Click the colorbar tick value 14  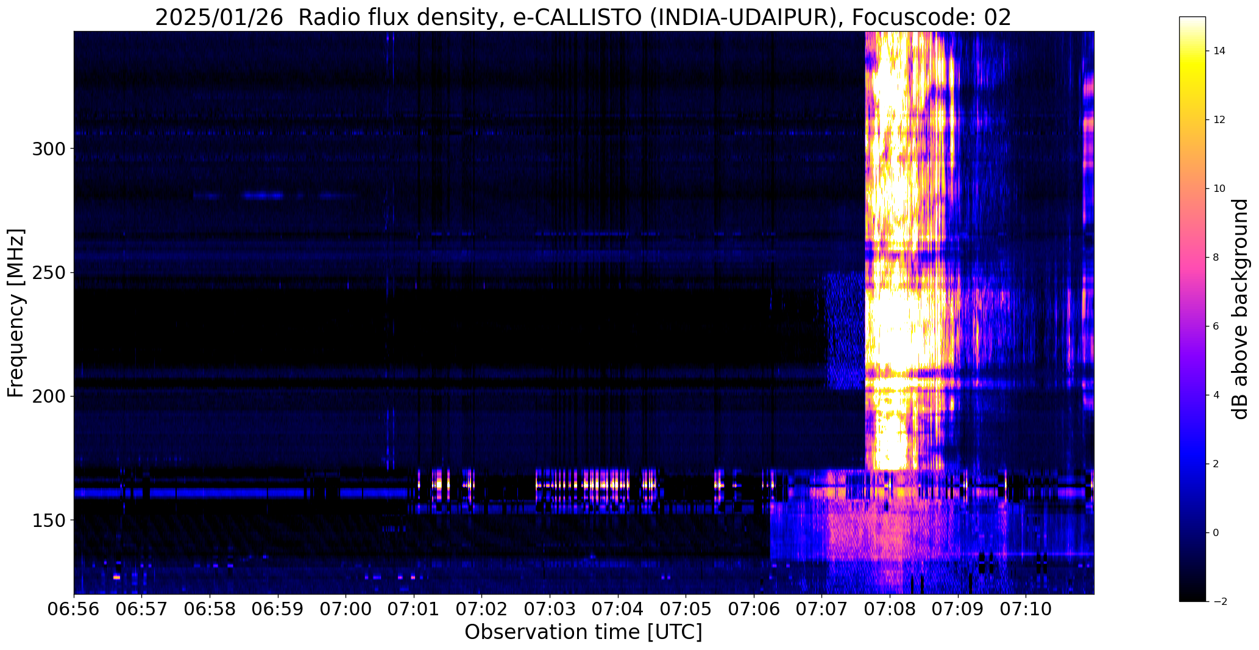[x=1219, y=51]
